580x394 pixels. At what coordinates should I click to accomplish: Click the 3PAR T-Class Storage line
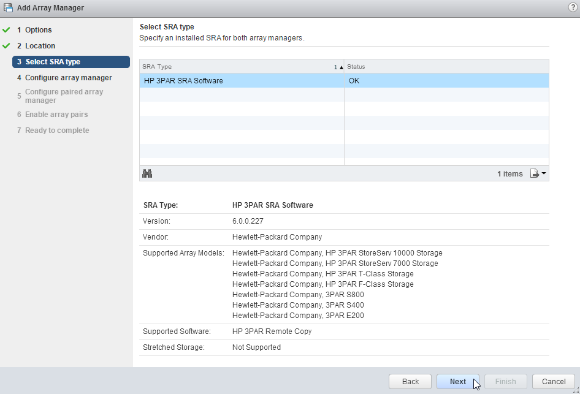(x=323, y=273)
